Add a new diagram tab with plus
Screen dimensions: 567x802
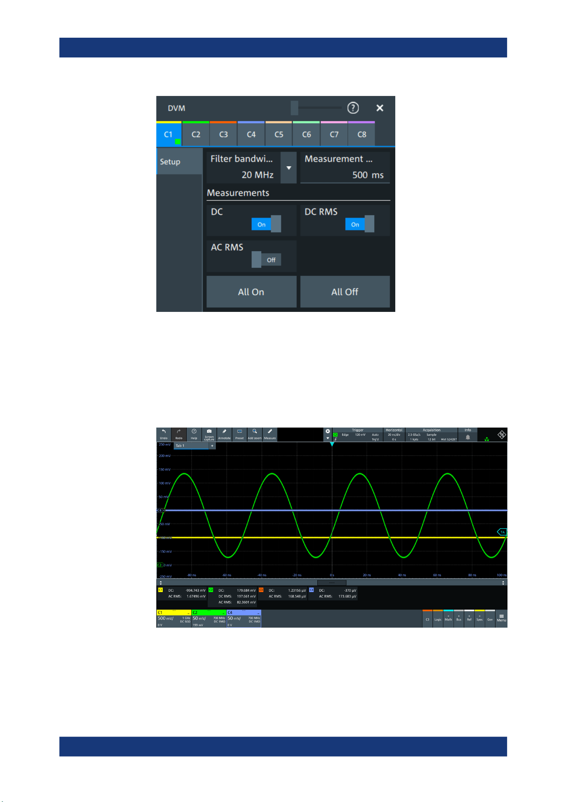point(212,446)
